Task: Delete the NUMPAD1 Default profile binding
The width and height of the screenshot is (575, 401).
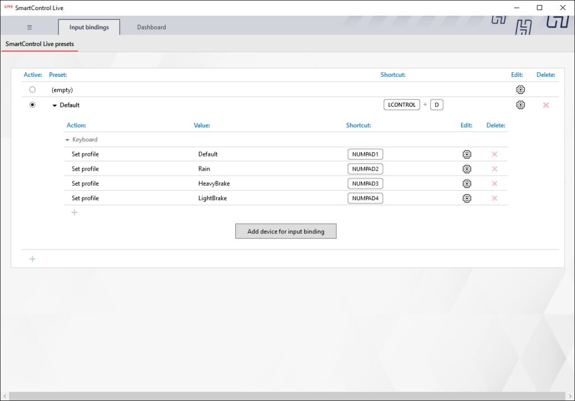Action: 495,154
